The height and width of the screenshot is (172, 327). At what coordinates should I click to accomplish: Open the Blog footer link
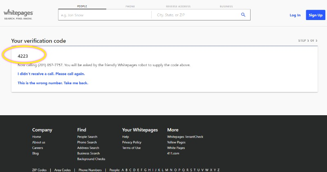(x=35, y=153)
